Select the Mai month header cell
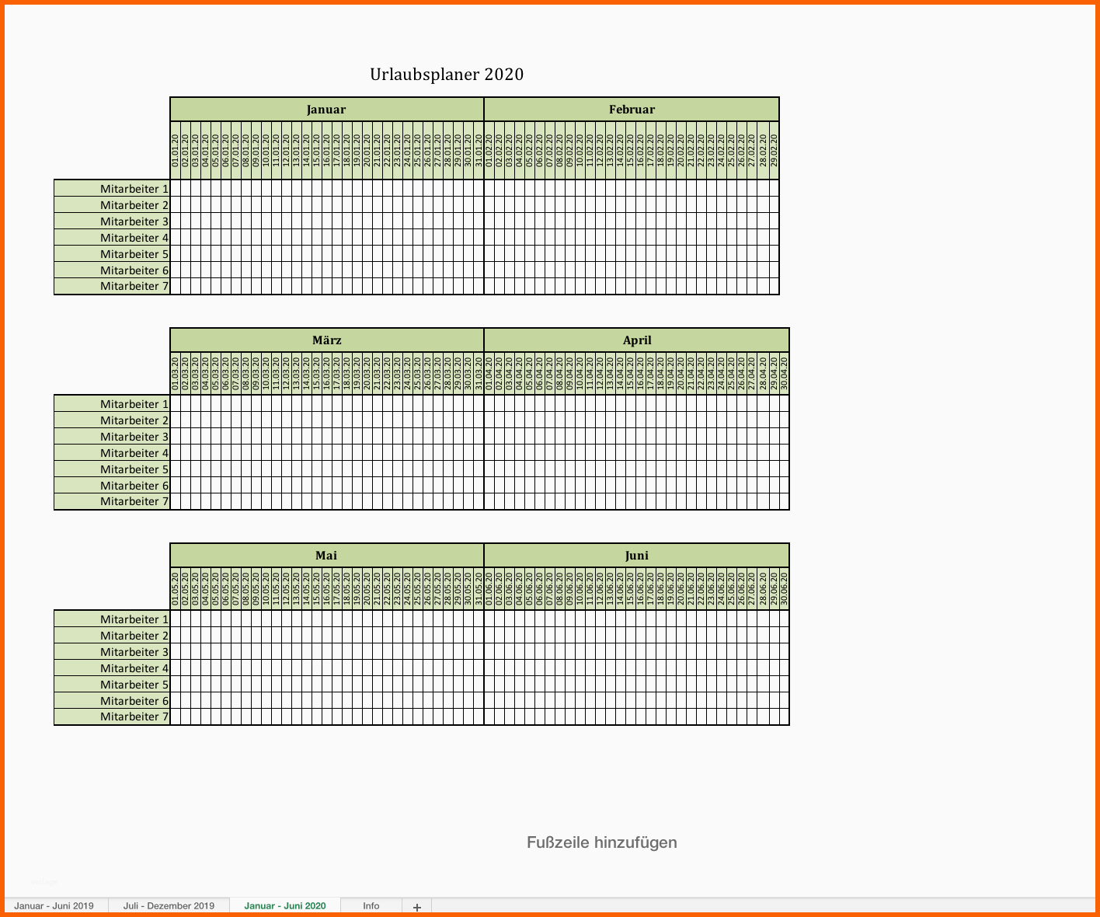This screenshot has width=1100, height=917. pos(326,556)
